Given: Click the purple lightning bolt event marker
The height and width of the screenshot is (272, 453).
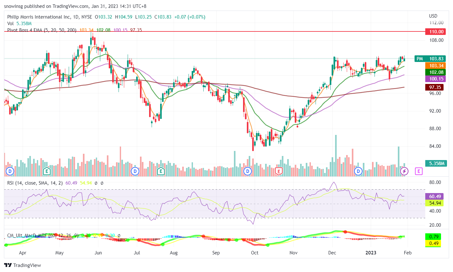Looking at the screenshot, I should (x=404, y=171).
